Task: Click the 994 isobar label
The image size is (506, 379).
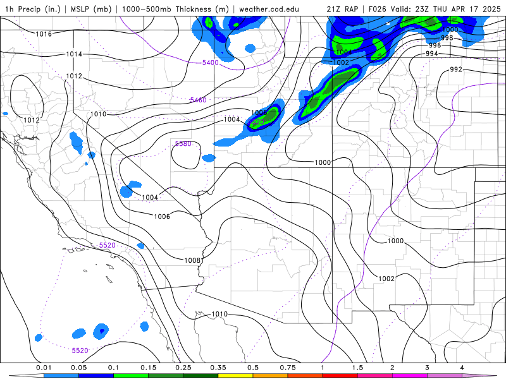Action: pyautogui.click(x=432, y=54)
